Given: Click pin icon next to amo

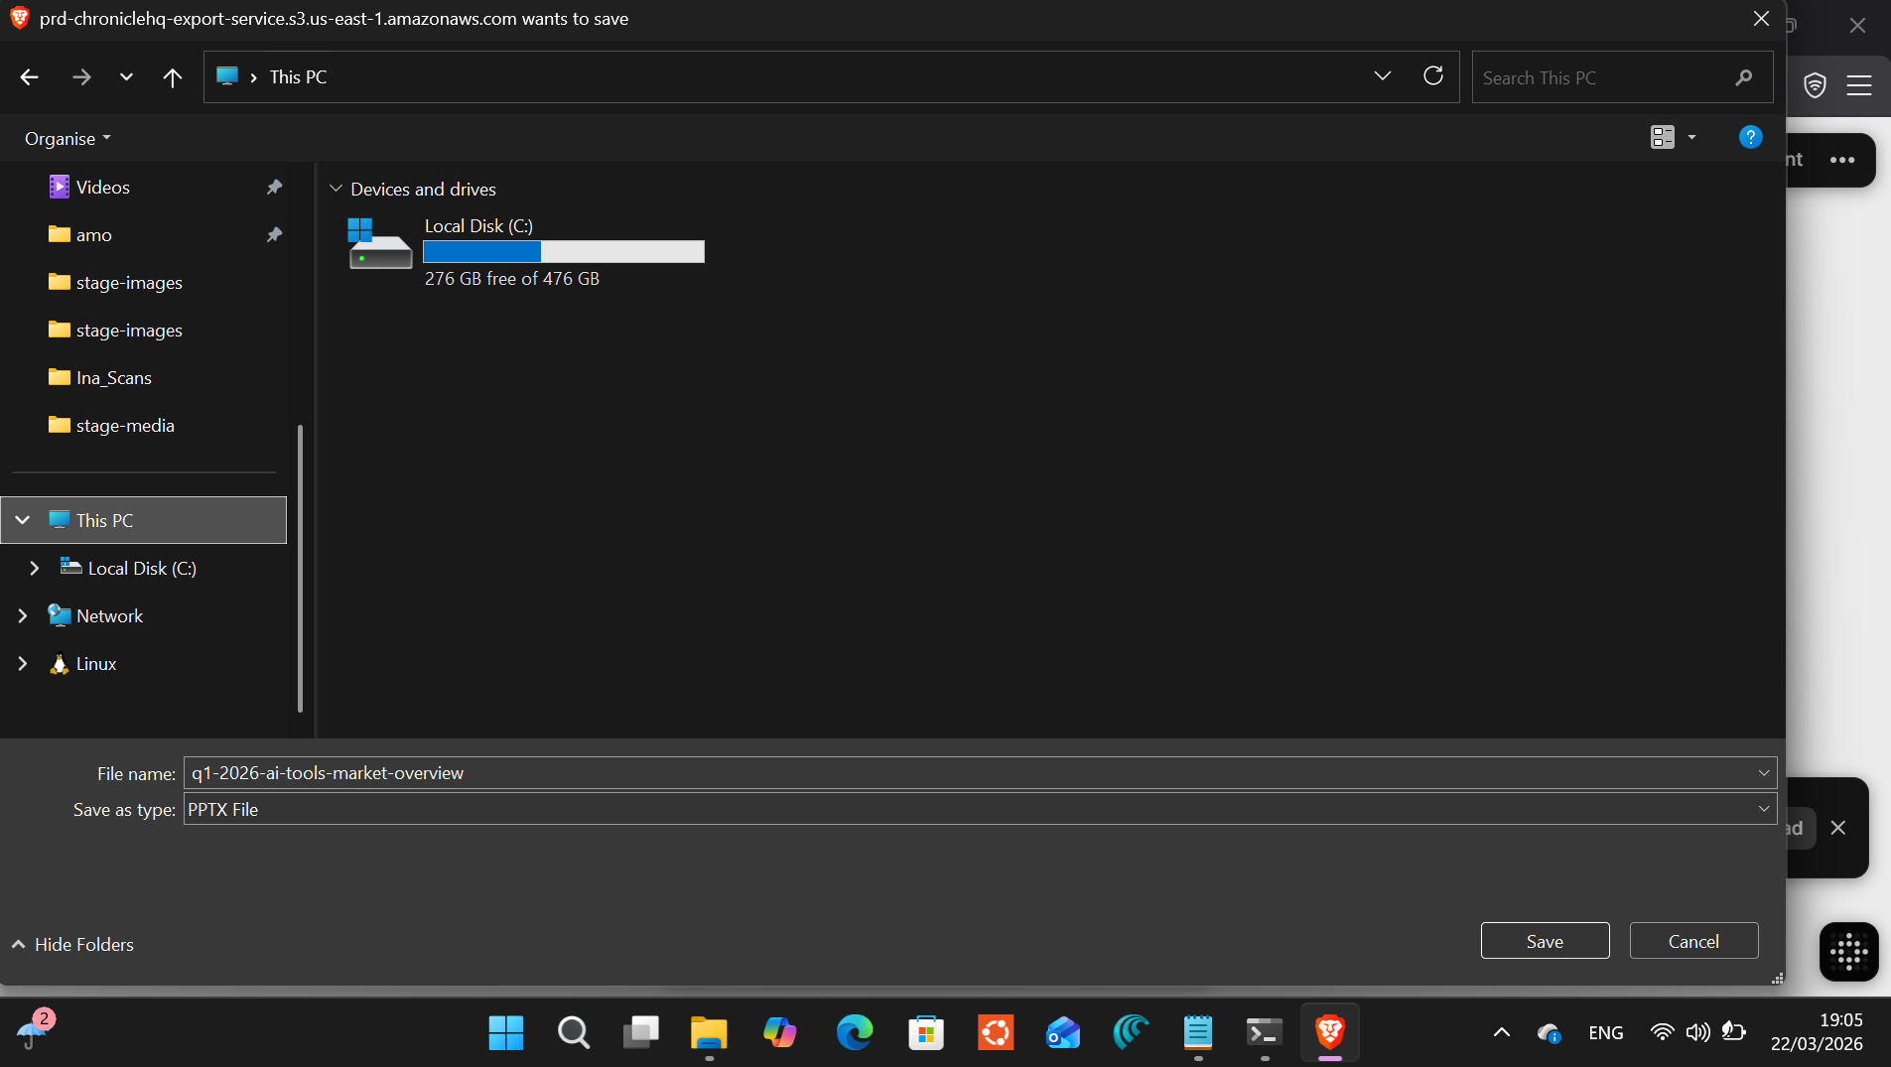Looking at the screenshot, I should coord(274,235).
